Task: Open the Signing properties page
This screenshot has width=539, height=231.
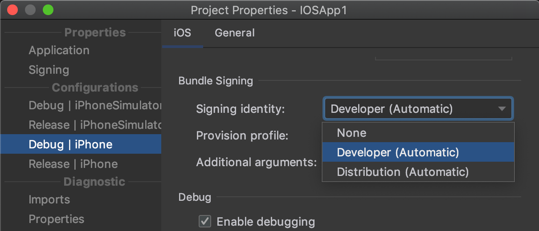Action: point(49,70)
